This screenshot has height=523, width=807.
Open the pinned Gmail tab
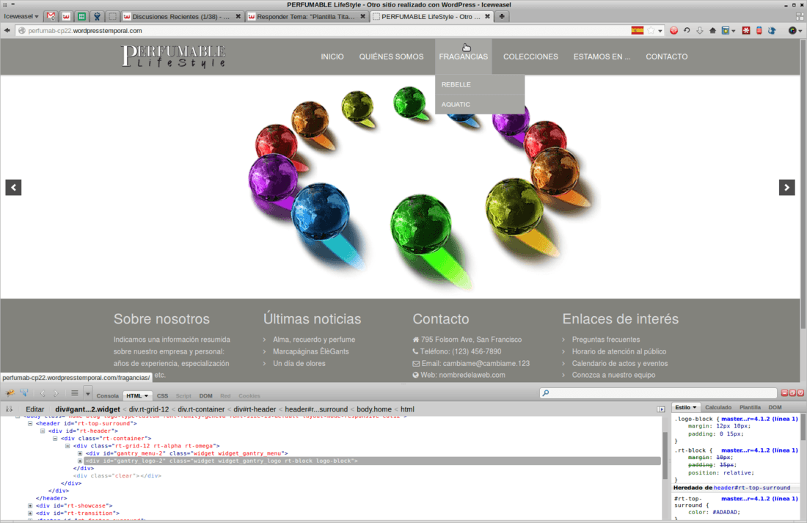(x=51, y=16)
